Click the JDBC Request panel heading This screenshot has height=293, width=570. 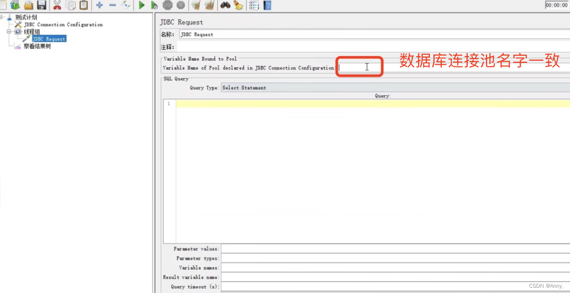(181, 22)
